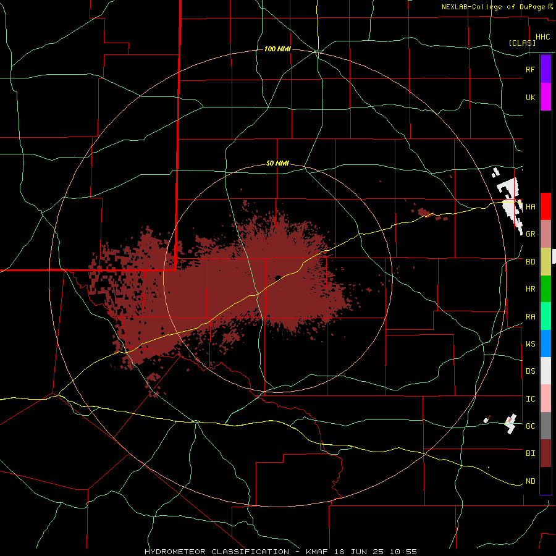Image resolution: width=556 pixels, height=556 pixels.
Task: Pick the WS legend label
Action: tap(530, 344)
